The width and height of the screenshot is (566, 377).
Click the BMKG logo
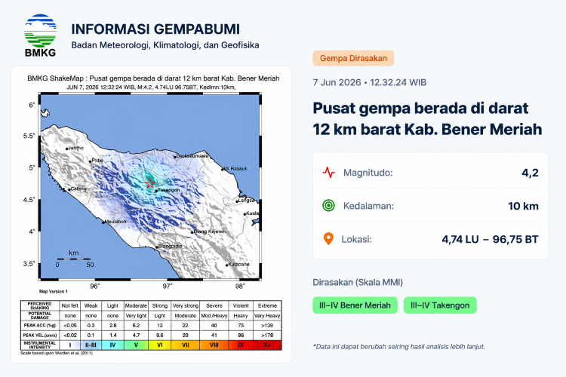click(x=41, y=35)
